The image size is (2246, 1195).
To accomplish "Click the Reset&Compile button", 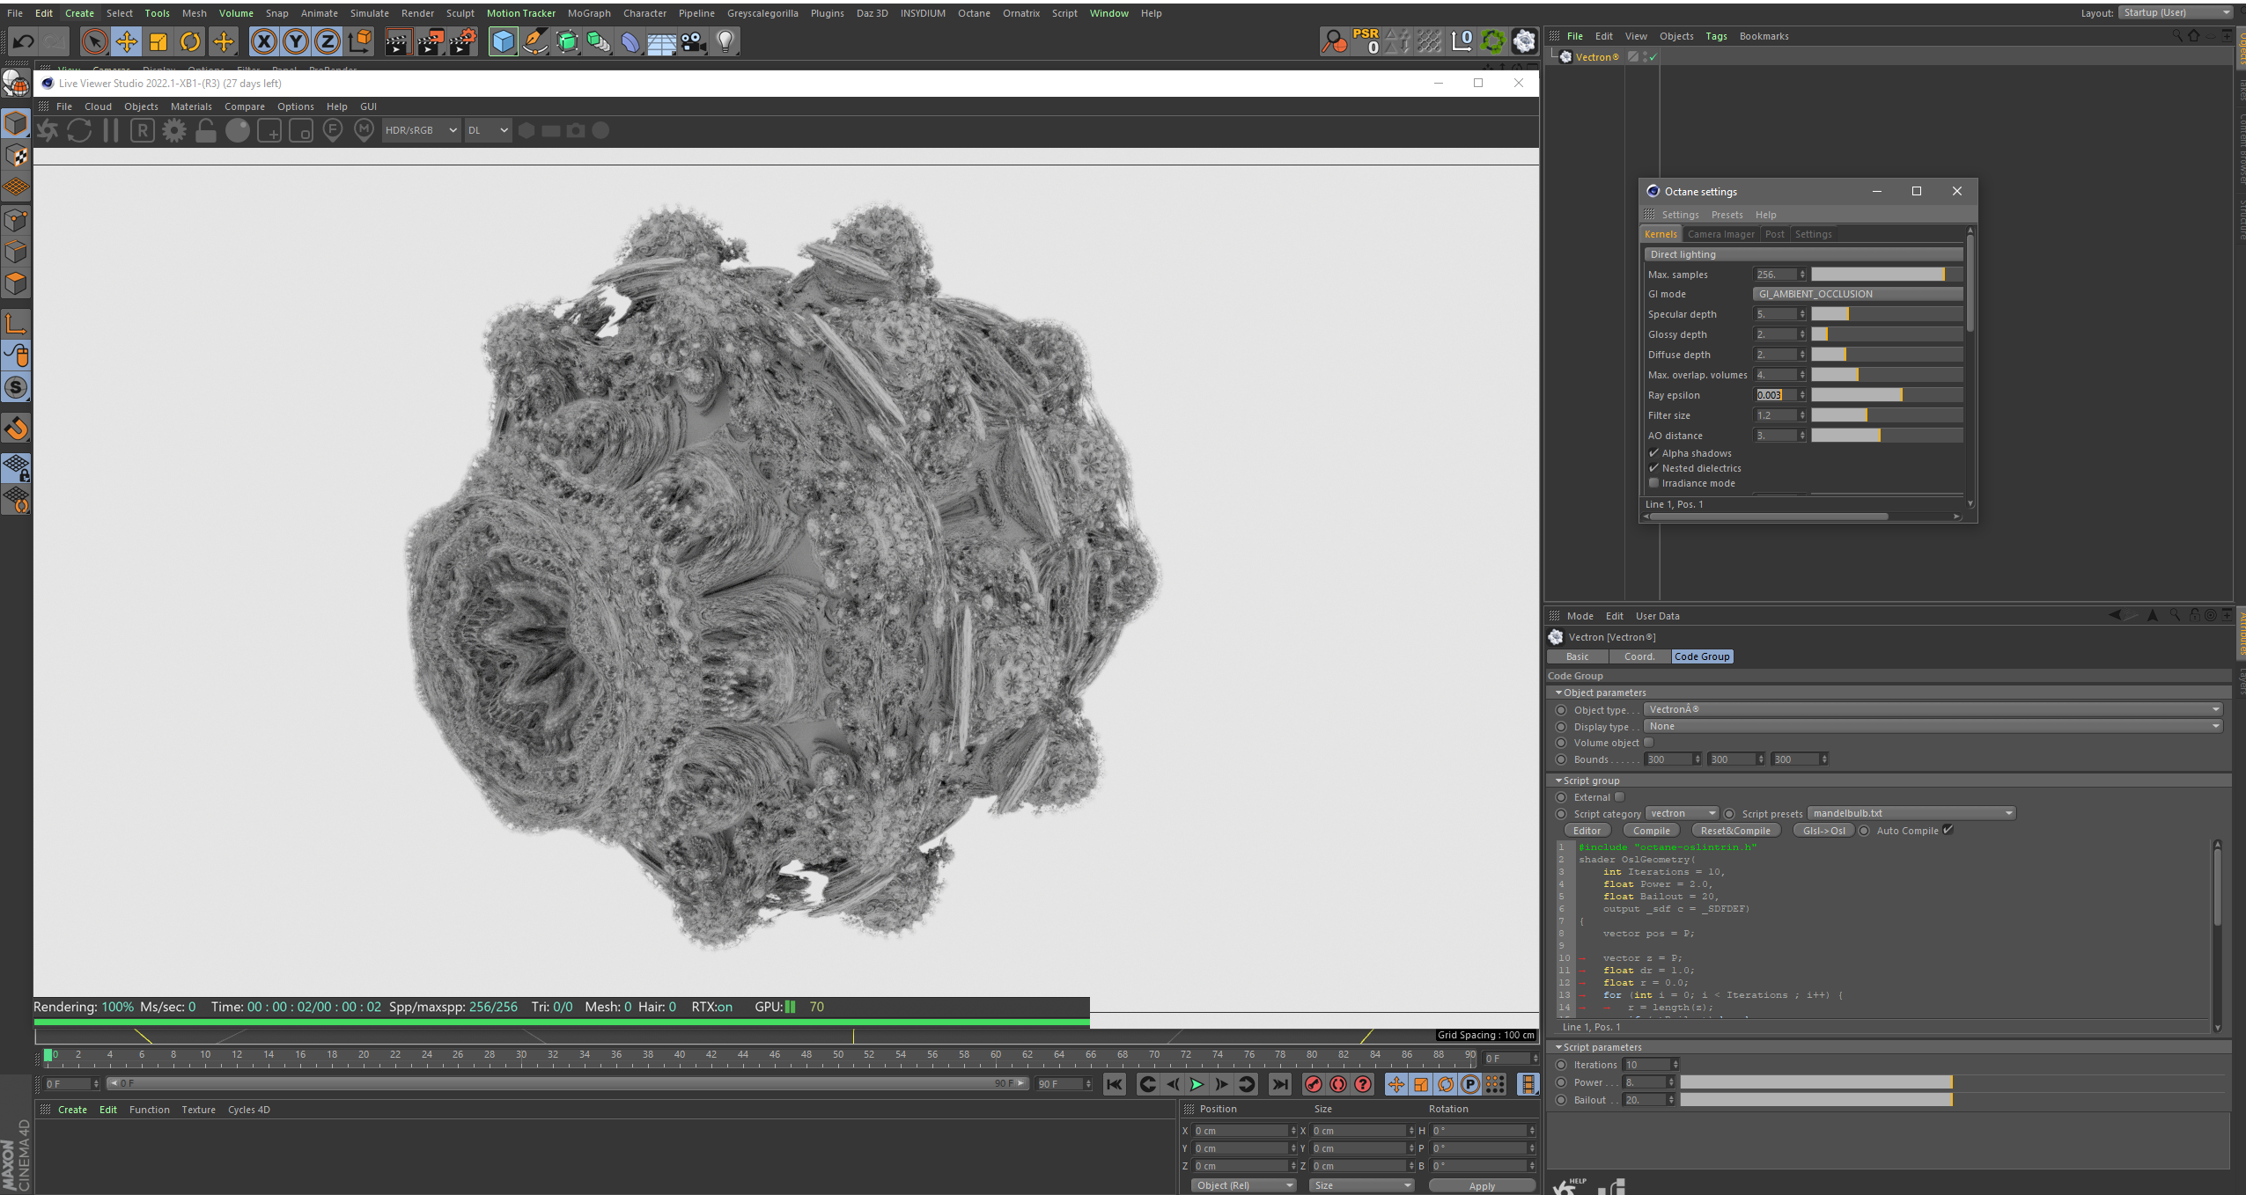I will [x=1734, y=831].
